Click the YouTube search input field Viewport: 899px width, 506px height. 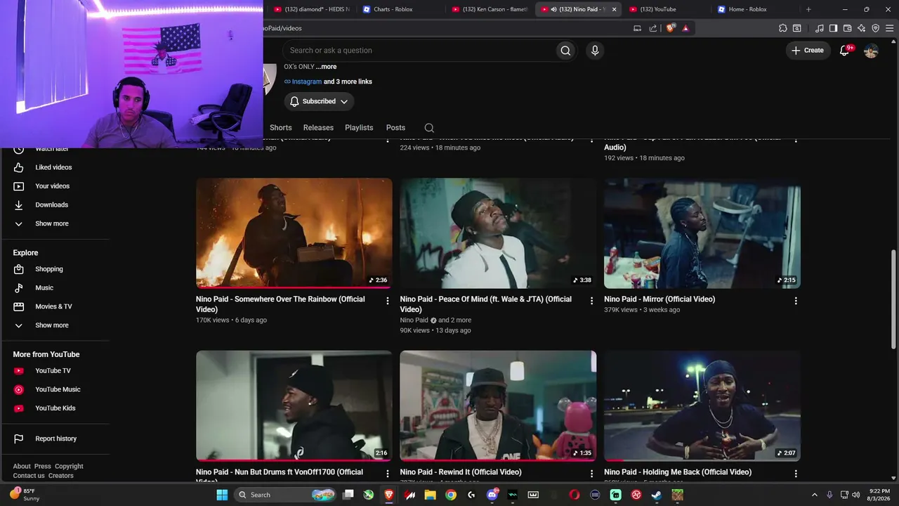coord(419,51)
